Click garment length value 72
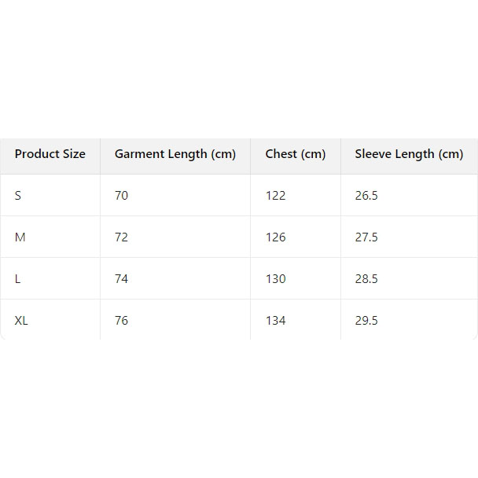Image resolution: width=478 pixels, height=478 pixels. pos(121,237)
